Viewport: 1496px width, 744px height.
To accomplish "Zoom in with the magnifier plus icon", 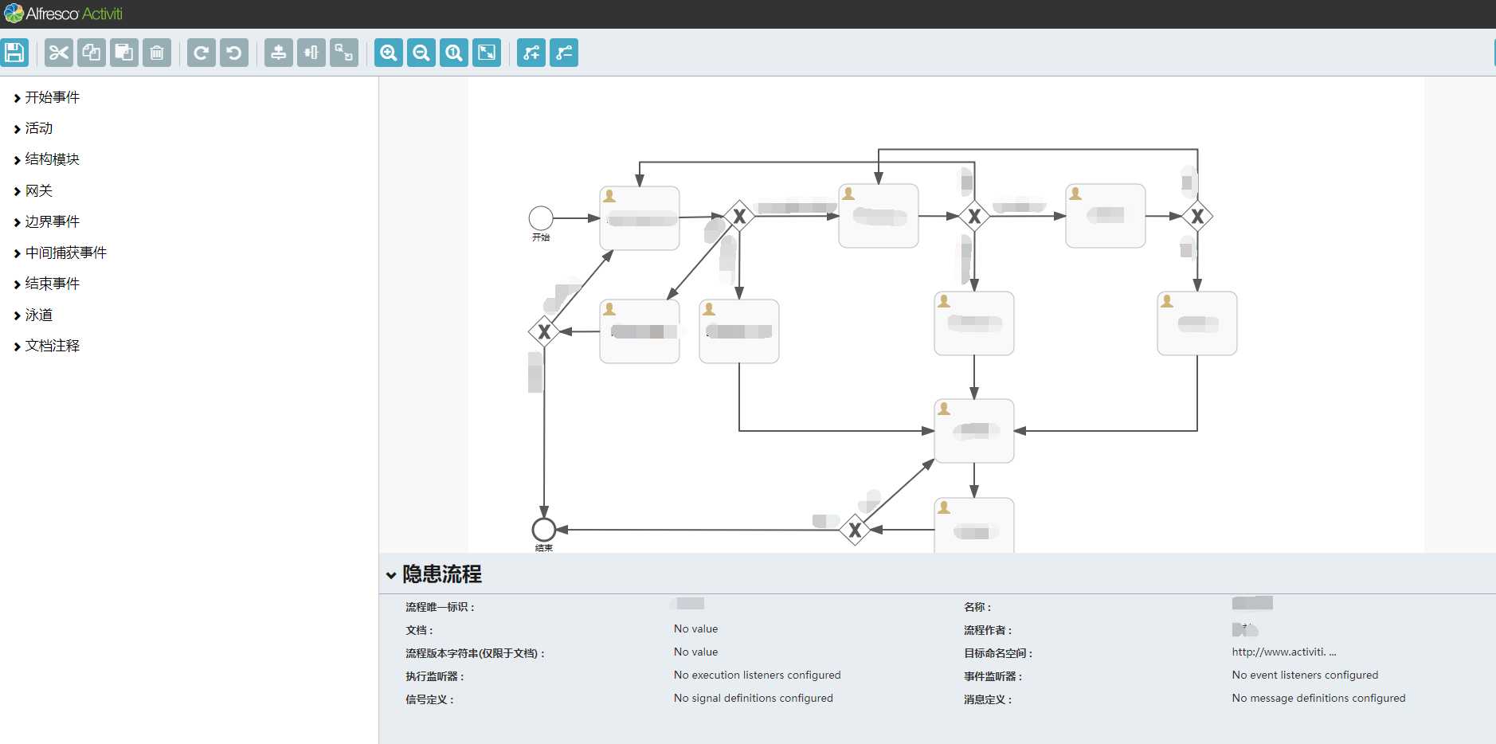I will click(x=389, y=53).
